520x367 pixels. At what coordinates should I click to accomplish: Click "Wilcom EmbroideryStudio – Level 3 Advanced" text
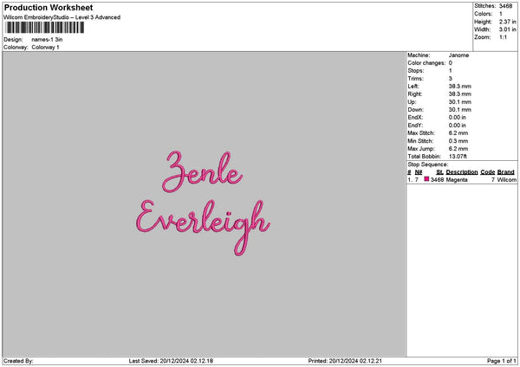pyautogui.click(x=62, y=17)
